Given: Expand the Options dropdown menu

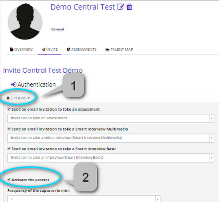Looking at the screenshot, I should pos(18,98).
